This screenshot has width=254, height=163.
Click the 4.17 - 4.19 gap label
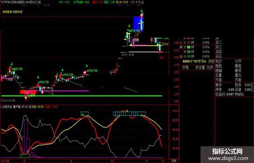point(128,55)
